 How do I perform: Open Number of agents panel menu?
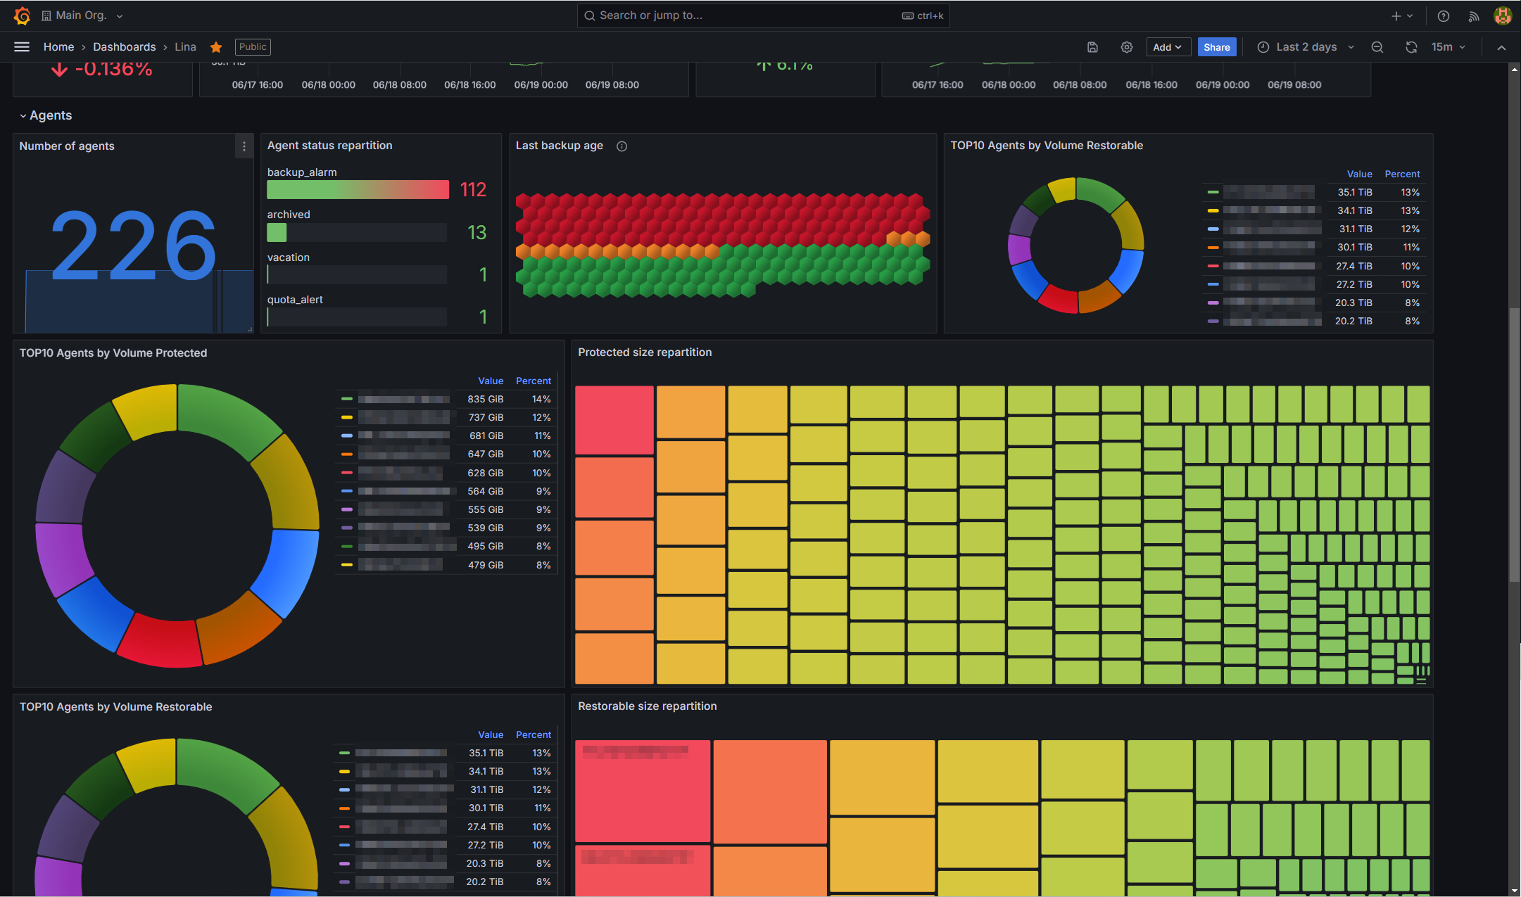pos(244,146)
